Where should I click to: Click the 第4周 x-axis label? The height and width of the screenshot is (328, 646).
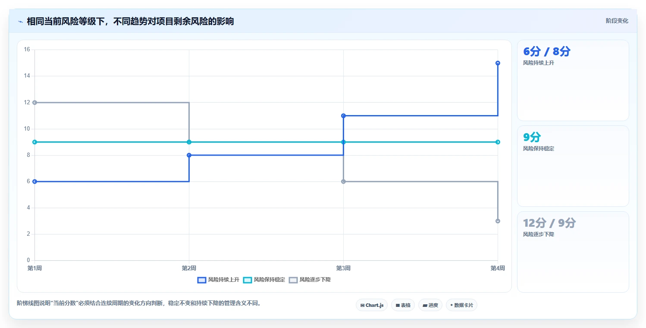498,269
